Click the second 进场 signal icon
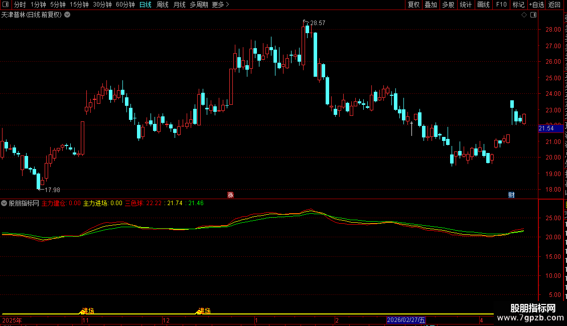Image resolution: width=567 pixels, height=326 pixels. click(204, 310)
